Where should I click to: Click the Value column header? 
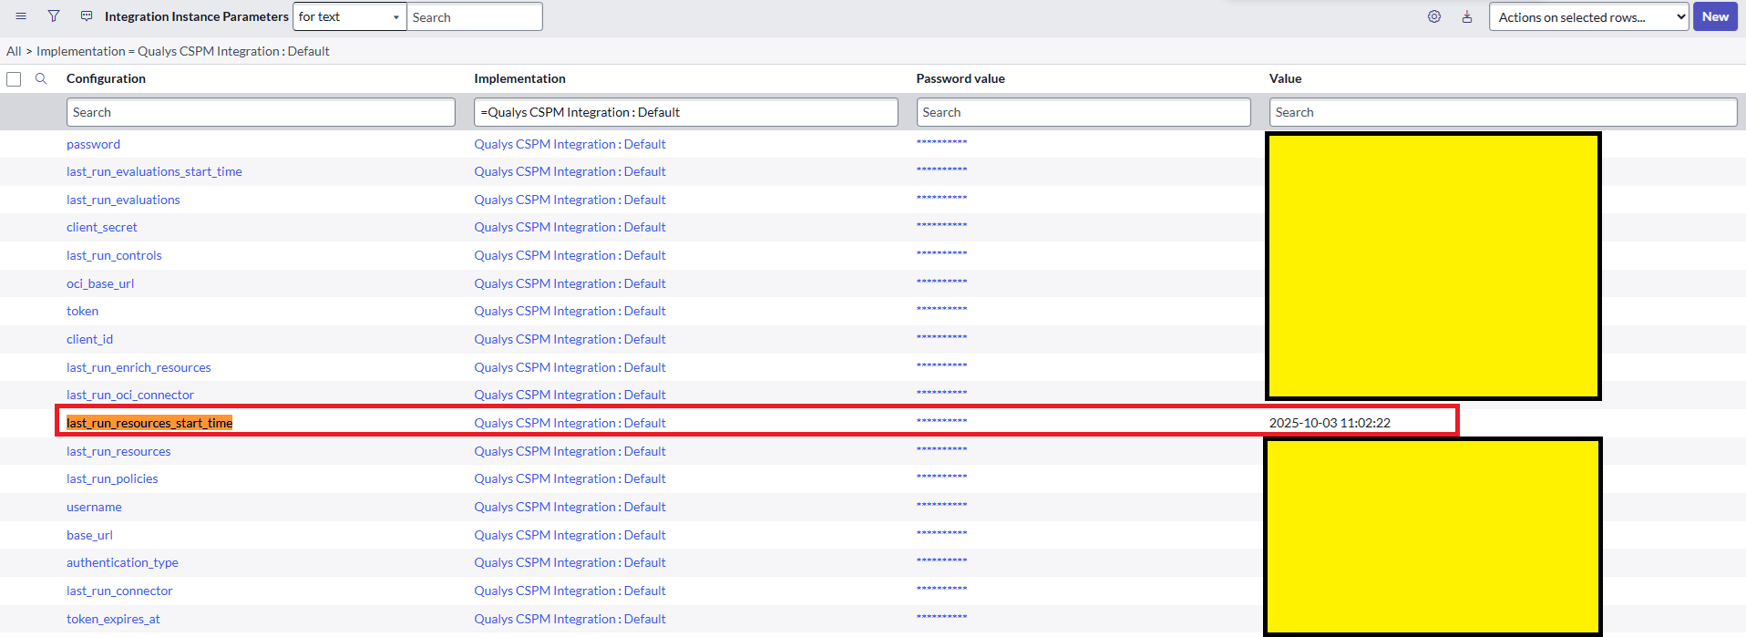point(1285,78)
